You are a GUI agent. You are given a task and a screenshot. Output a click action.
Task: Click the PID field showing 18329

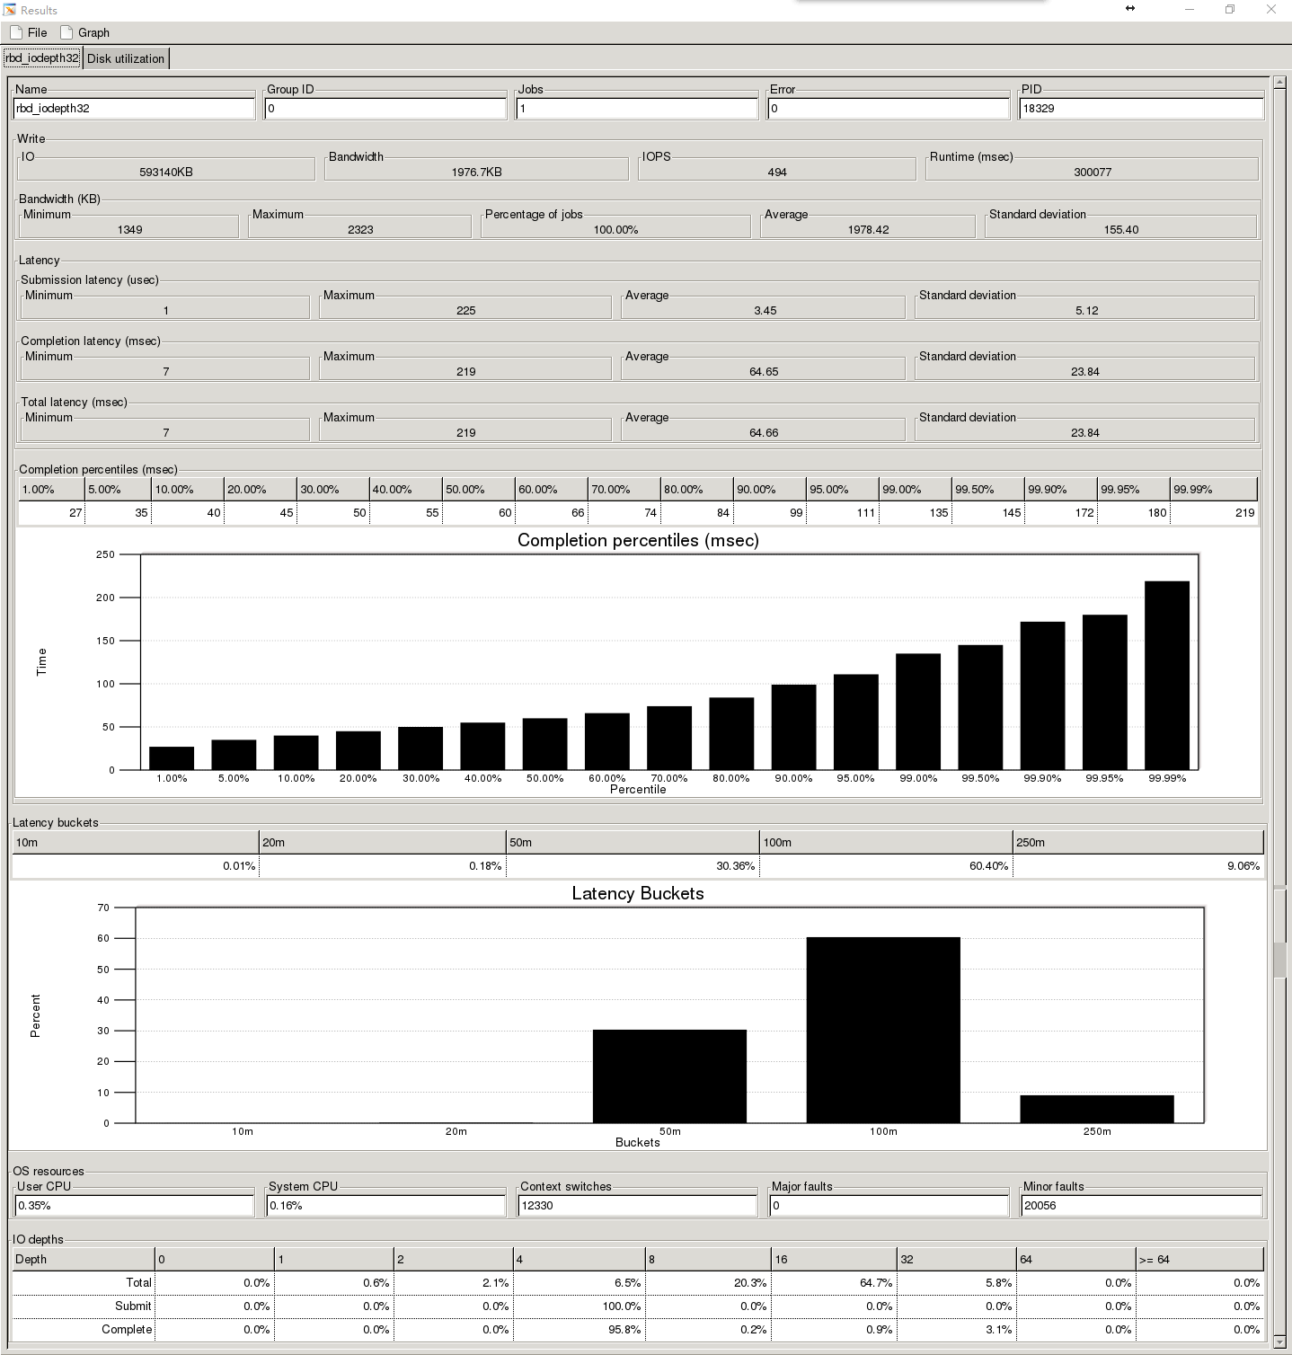tap(1141, 108)
